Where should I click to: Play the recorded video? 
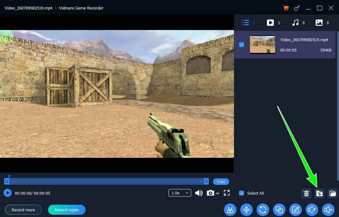[x=8, y=193]
